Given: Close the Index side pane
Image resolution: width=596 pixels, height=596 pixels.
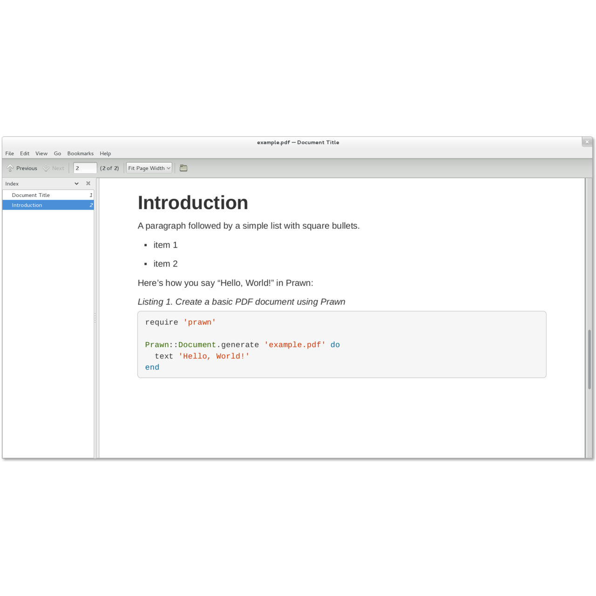Looking at the screenshot, I should (88, 183).
